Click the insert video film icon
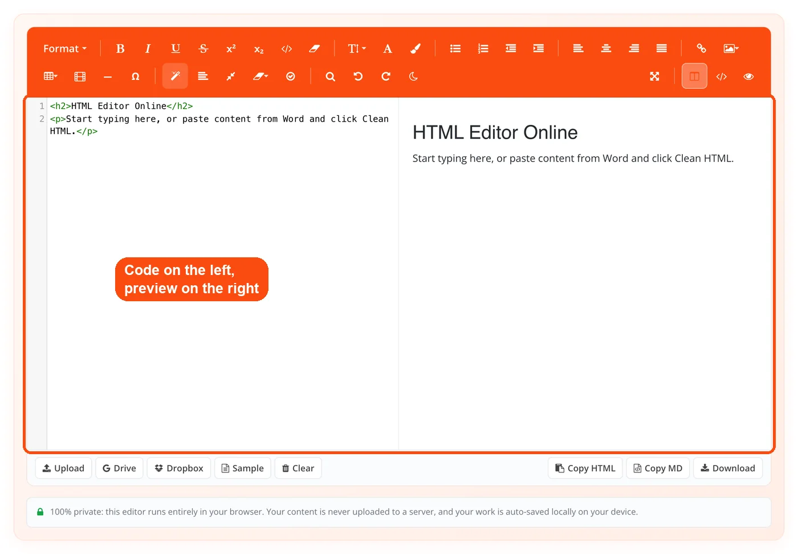Image resolution: width=798 pixels, height=554 pixels. tap(80, 76)
